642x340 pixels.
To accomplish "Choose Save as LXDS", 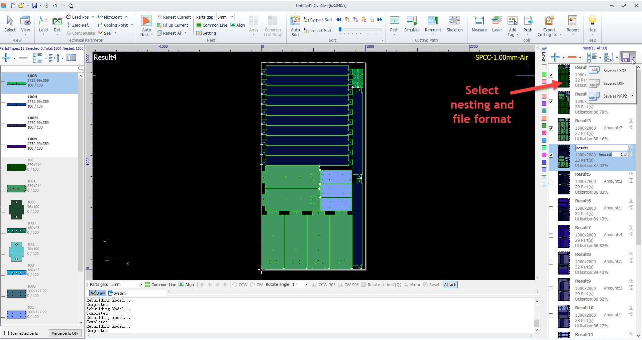I will (611, 70).
